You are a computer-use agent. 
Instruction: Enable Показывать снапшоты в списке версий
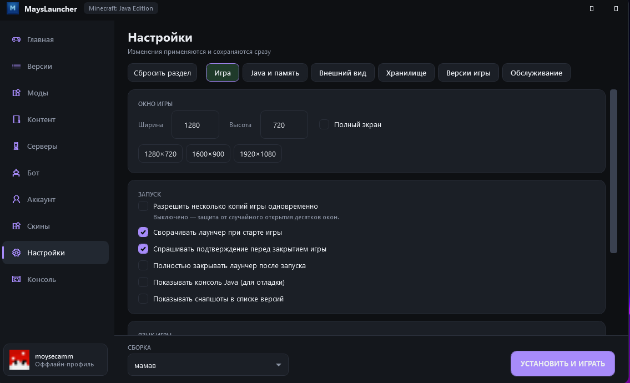[143, 299]
